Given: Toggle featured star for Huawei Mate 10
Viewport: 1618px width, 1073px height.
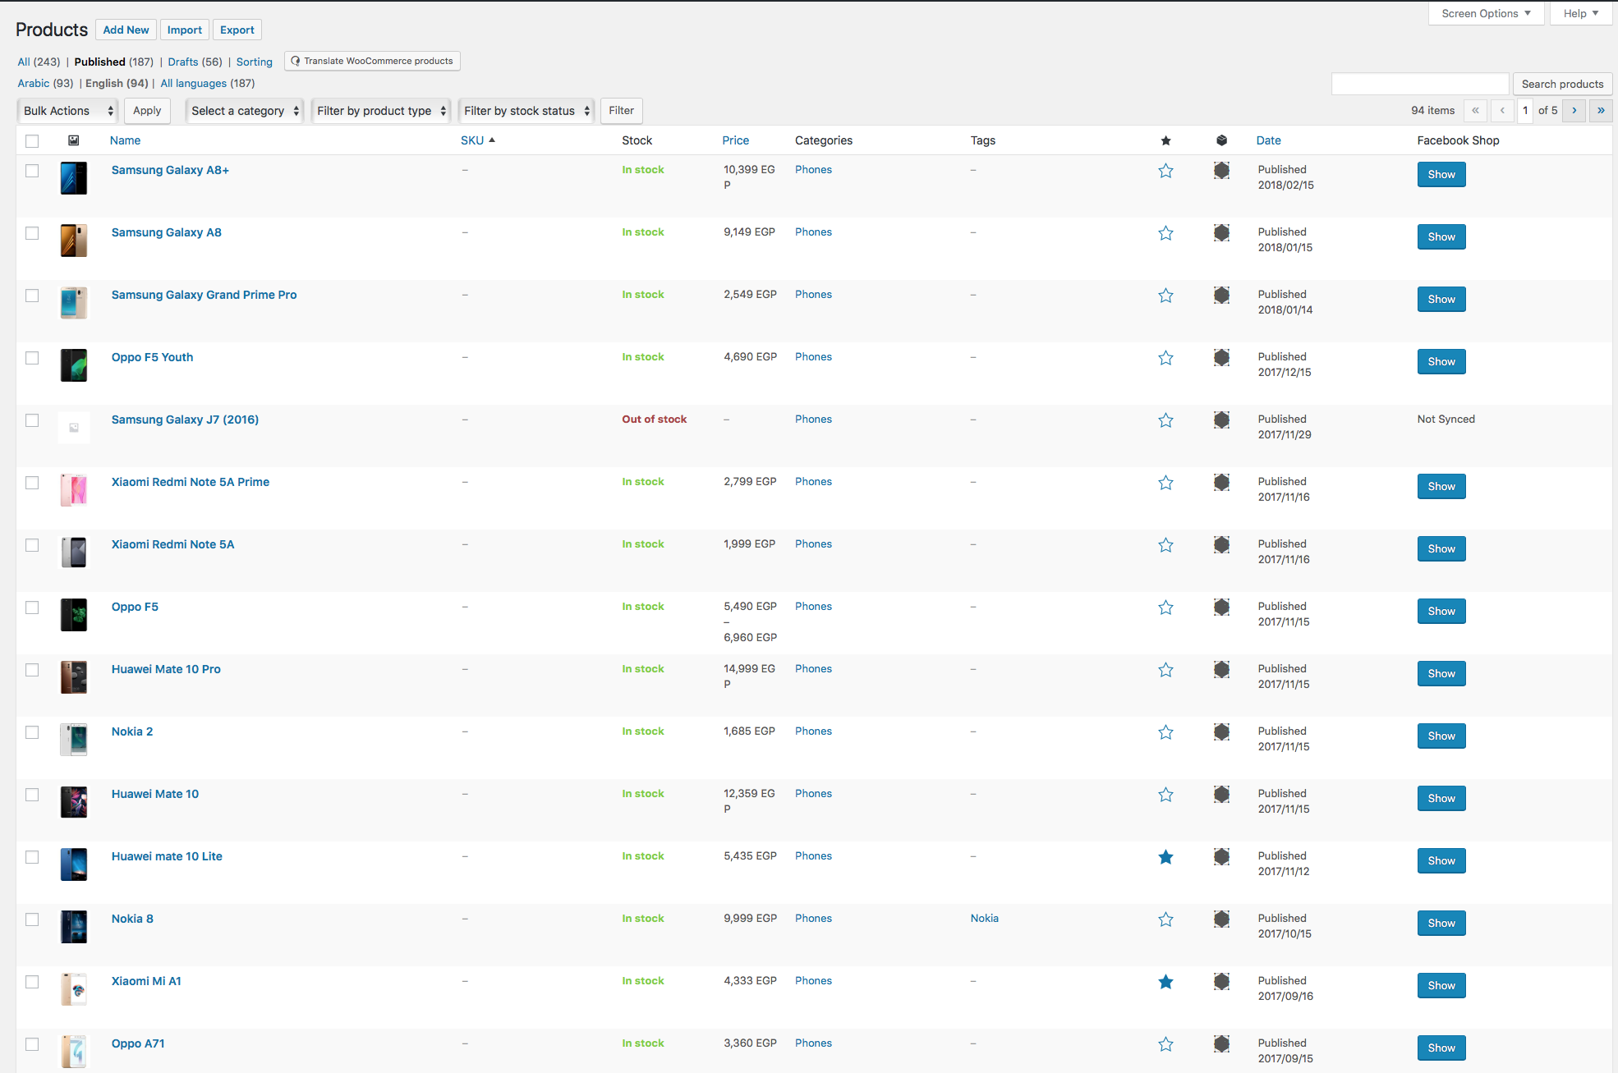Looking at the screenshot, I should tap(1165, 795).
